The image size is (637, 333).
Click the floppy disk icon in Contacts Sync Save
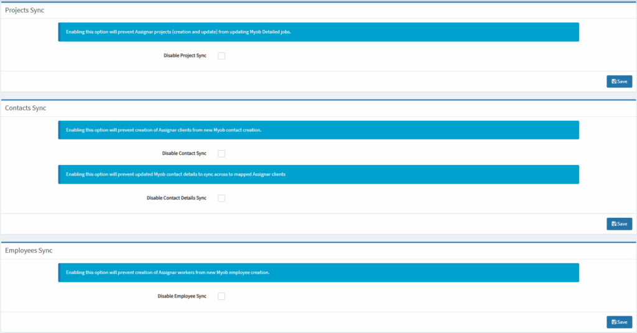(x=614, y=224)
